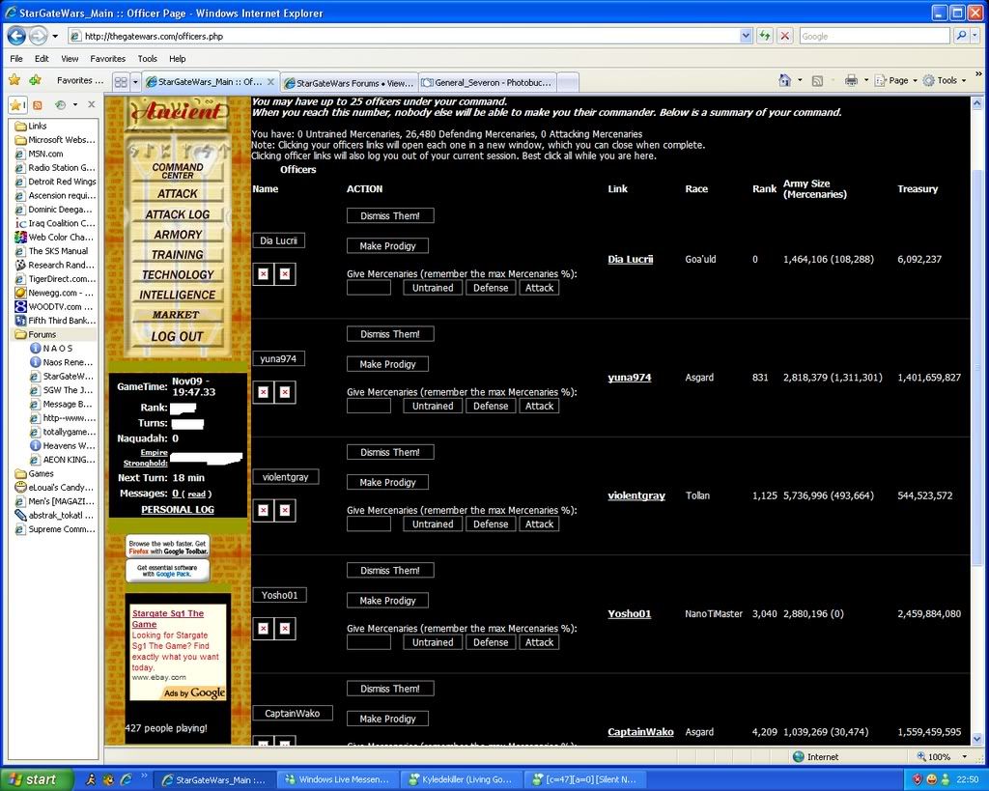This screenshot has height=791, width=989.
Task: Click first broken image box under violentgray
Action: [x=263, y=510]
